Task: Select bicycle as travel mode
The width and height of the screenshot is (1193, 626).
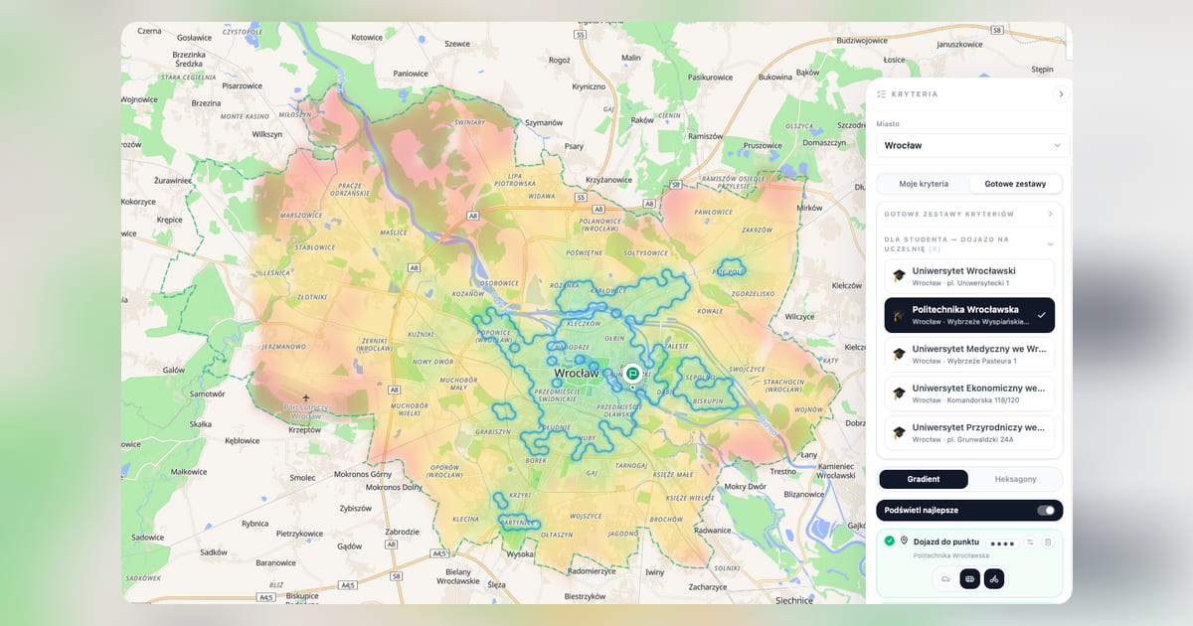Action: [994, 578]
